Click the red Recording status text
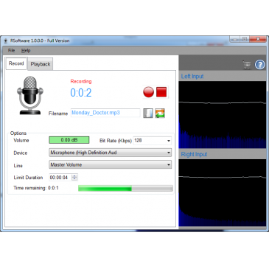The height and width of the screenshot is (269, 269). [x=81, y=81]
